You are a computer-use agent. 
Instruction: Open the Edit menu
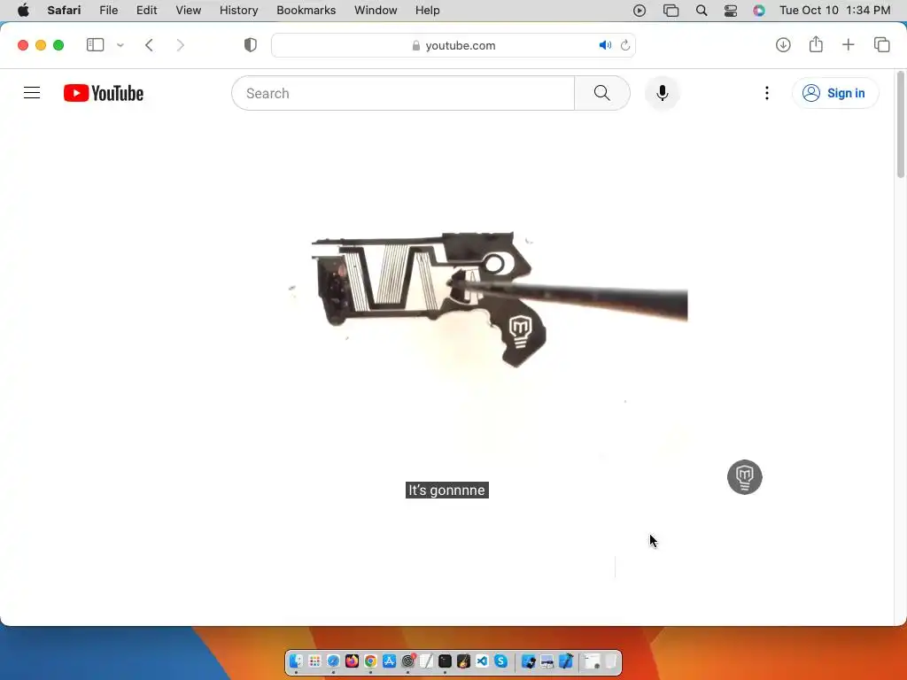(146, 10)
